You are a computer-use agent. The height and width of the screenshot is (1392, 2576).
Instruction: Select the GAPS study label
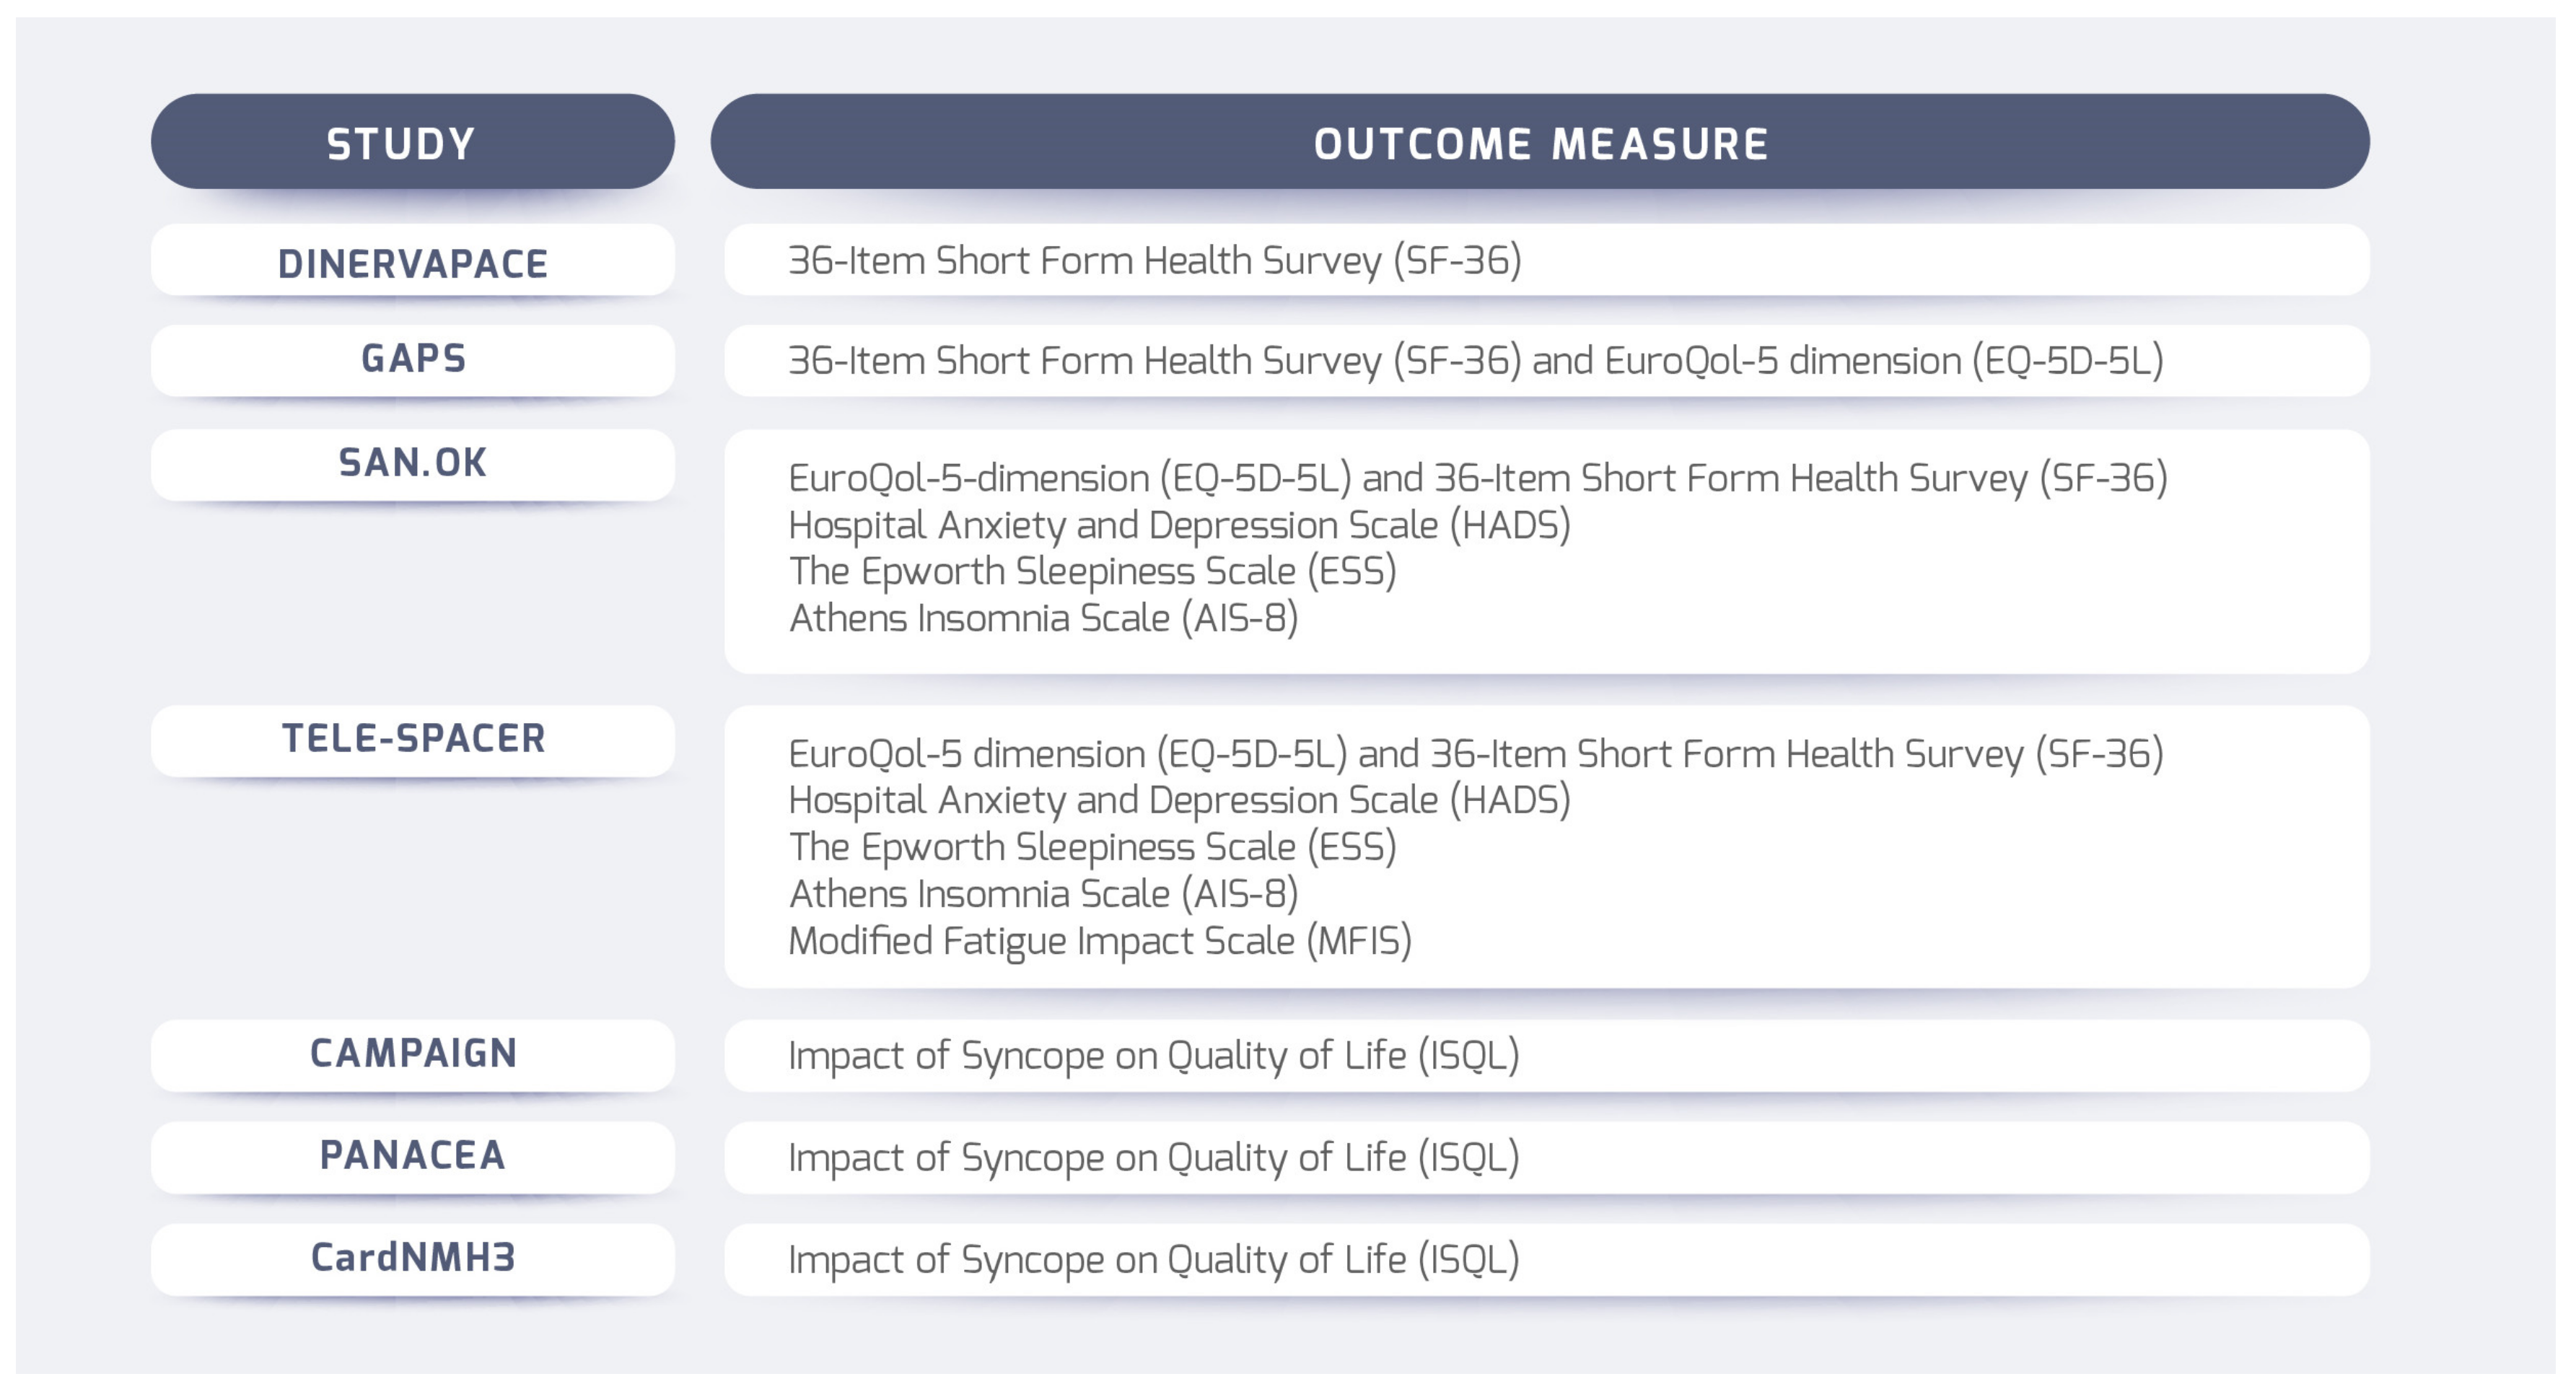pyautogui.click(x=412, y=358)
